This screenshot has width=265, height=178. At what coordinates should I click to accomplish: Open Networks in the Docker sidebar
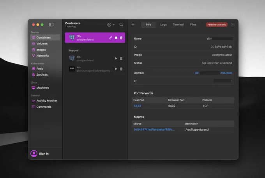tap(45, 56)
